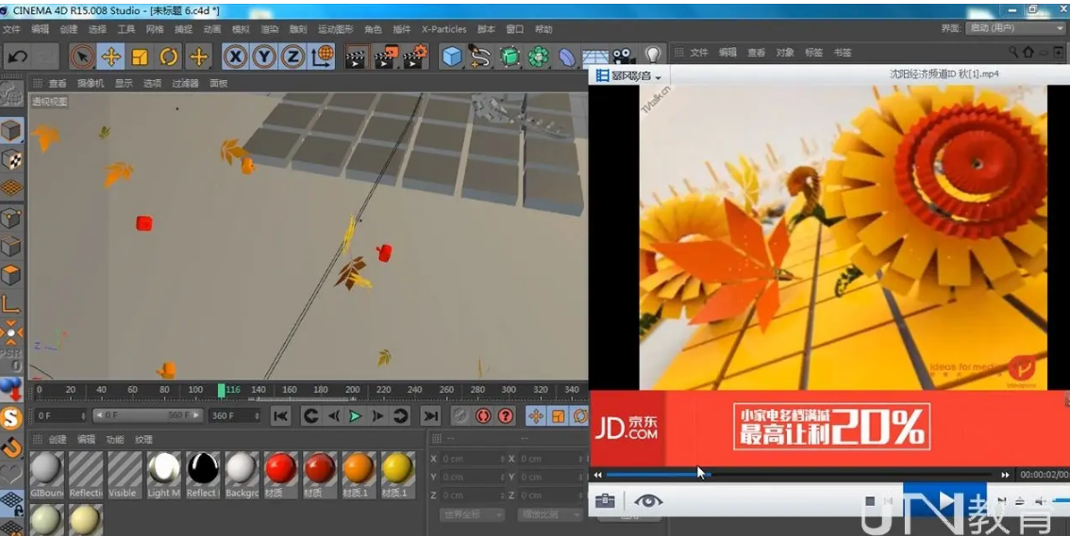Toggle the world coordinate system icon
Viewport: 1070px width, 536px height.
pyautogui.click(x=322, y=57)
